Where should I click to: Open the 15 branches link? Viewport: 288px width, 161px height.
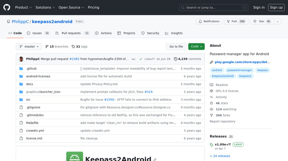coord(57,47)
